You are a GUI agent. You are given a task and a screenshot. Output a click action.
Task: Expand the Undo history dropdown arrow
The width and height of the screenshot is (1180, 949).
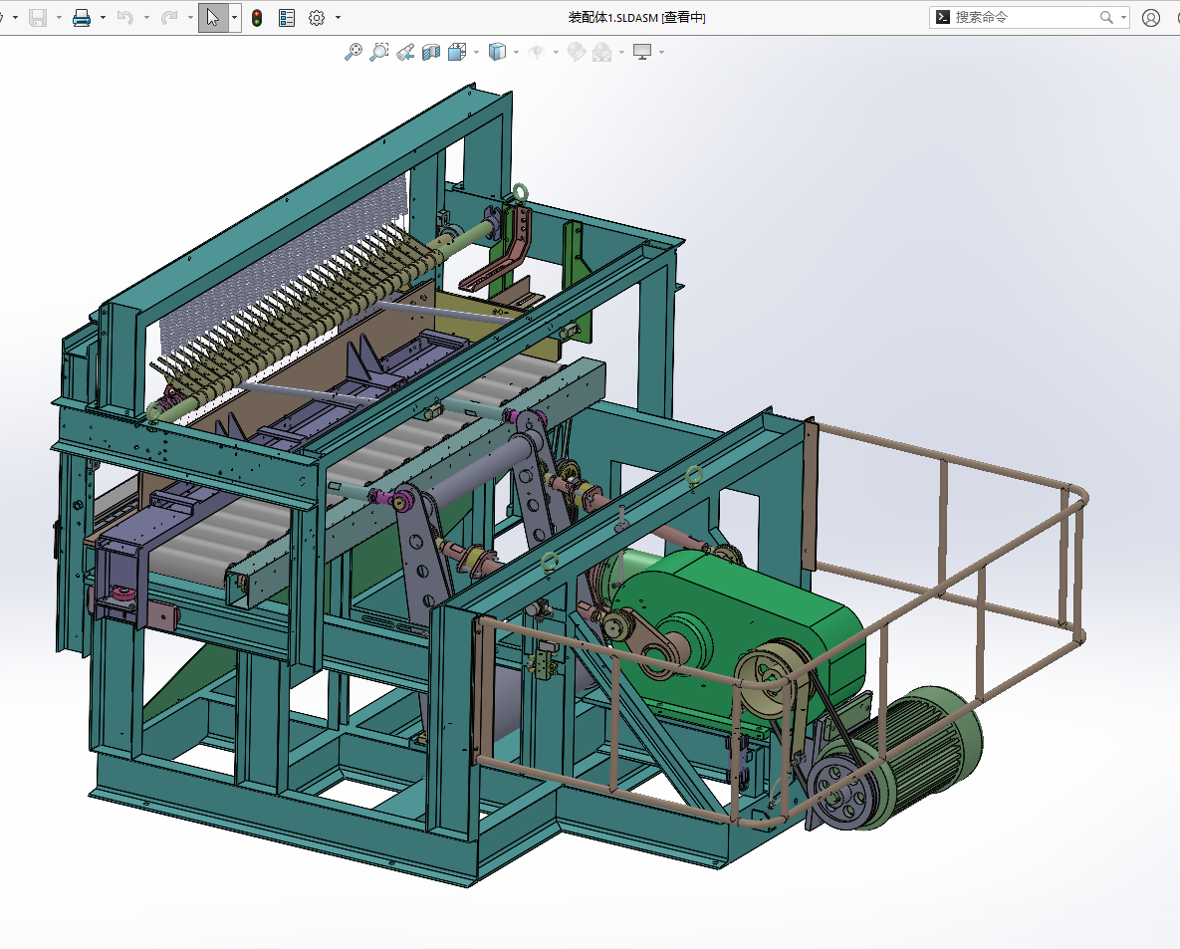coord(146,17)
